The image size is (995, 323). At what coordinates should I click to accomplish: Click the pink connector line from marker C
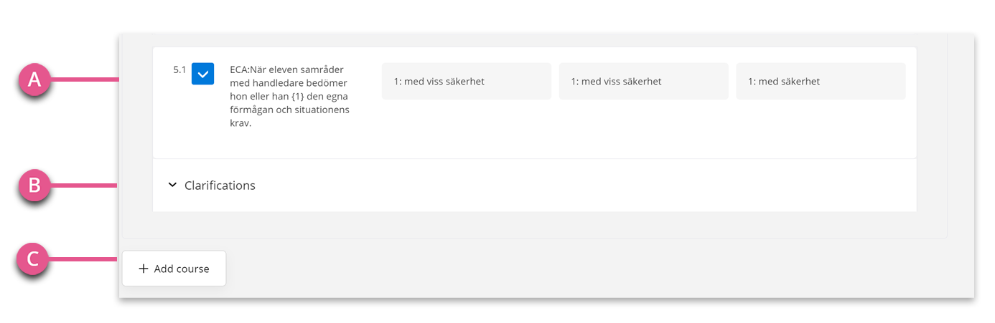pyautogui.click(x=84, y=259)
